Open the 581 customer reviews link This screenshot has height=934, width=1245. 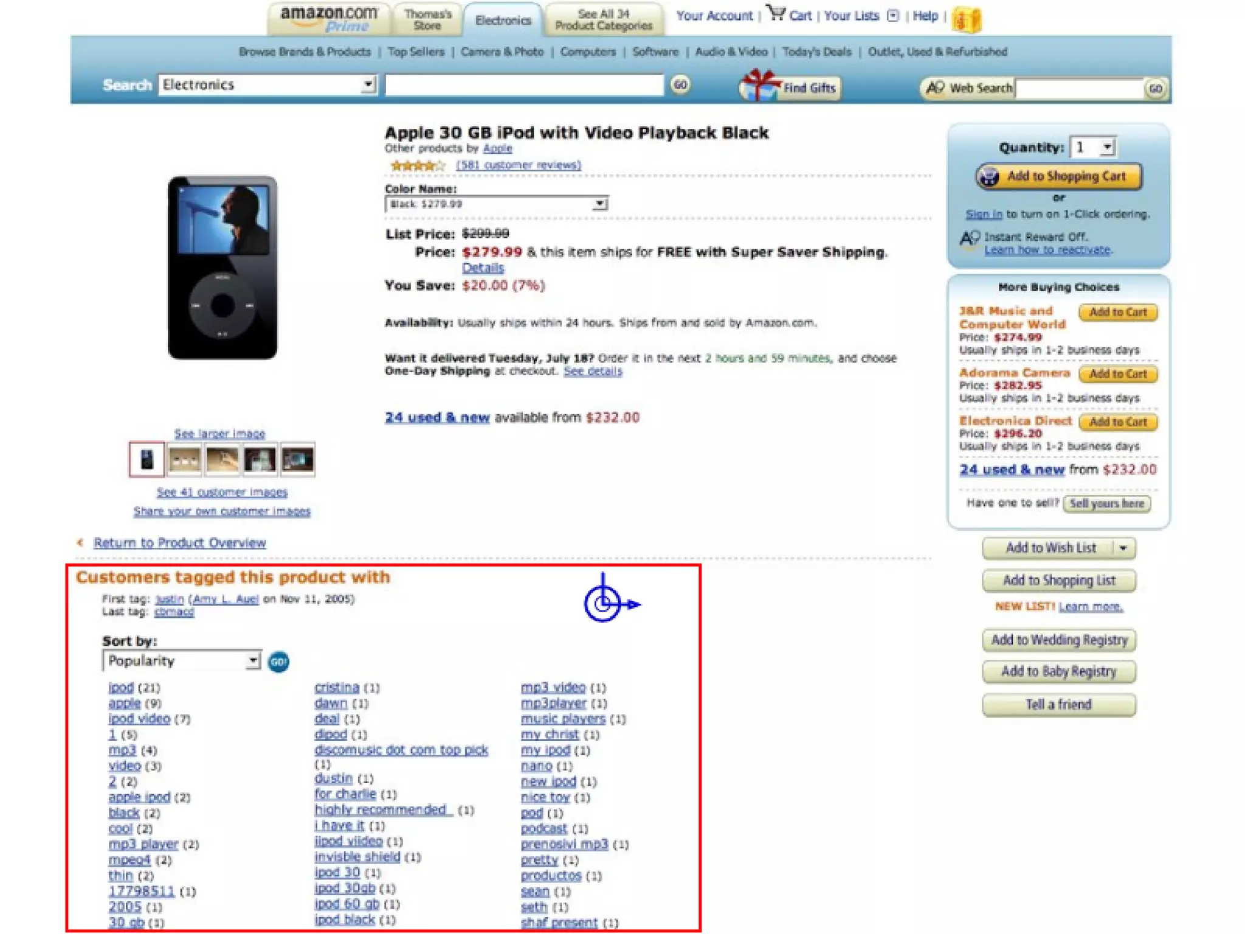[x=518, y=165]
